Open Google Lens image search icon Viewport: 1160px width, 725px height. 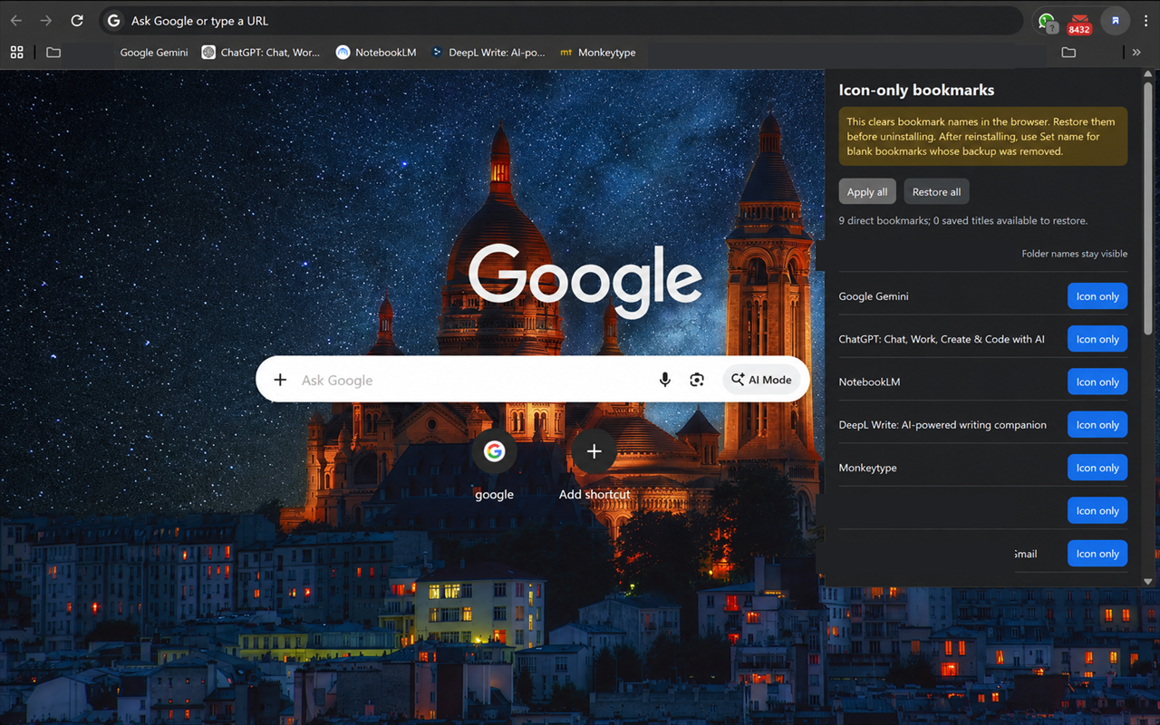coord(697,380)
